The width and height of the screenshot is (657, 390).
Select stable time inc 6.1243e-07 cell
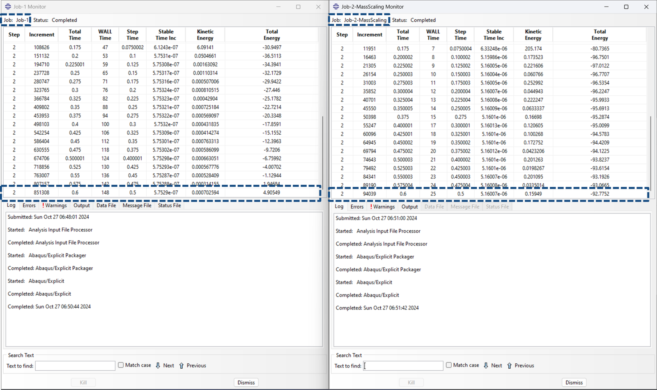166,47
